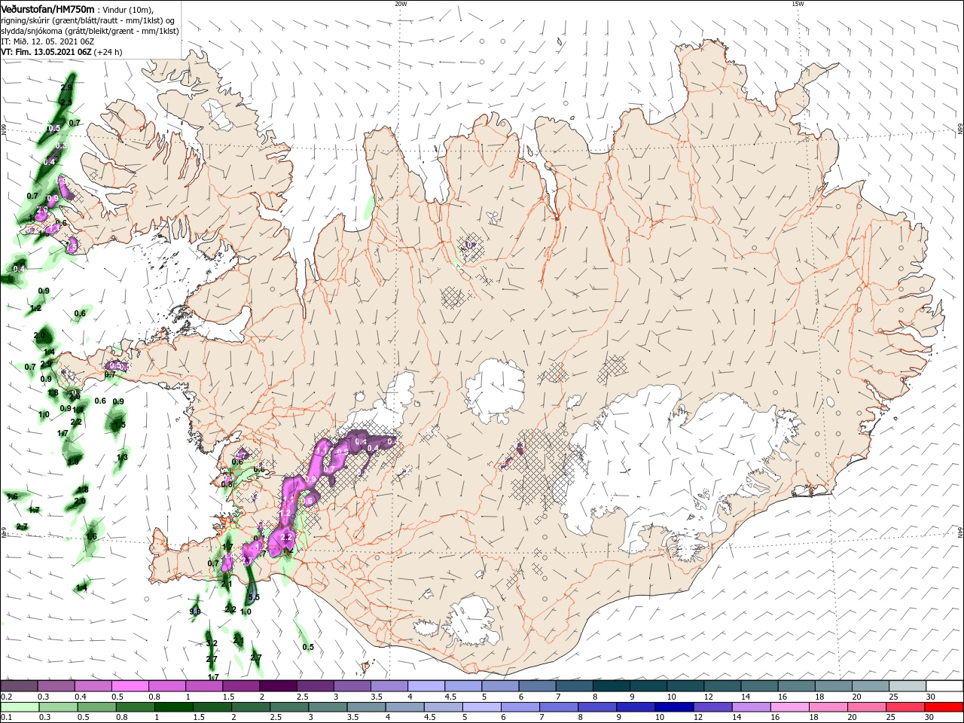Click the '(+24 h)' forecast offset text
Image resolution: width=964 pixels, height=723 pixels.
(x=108, y=52)
